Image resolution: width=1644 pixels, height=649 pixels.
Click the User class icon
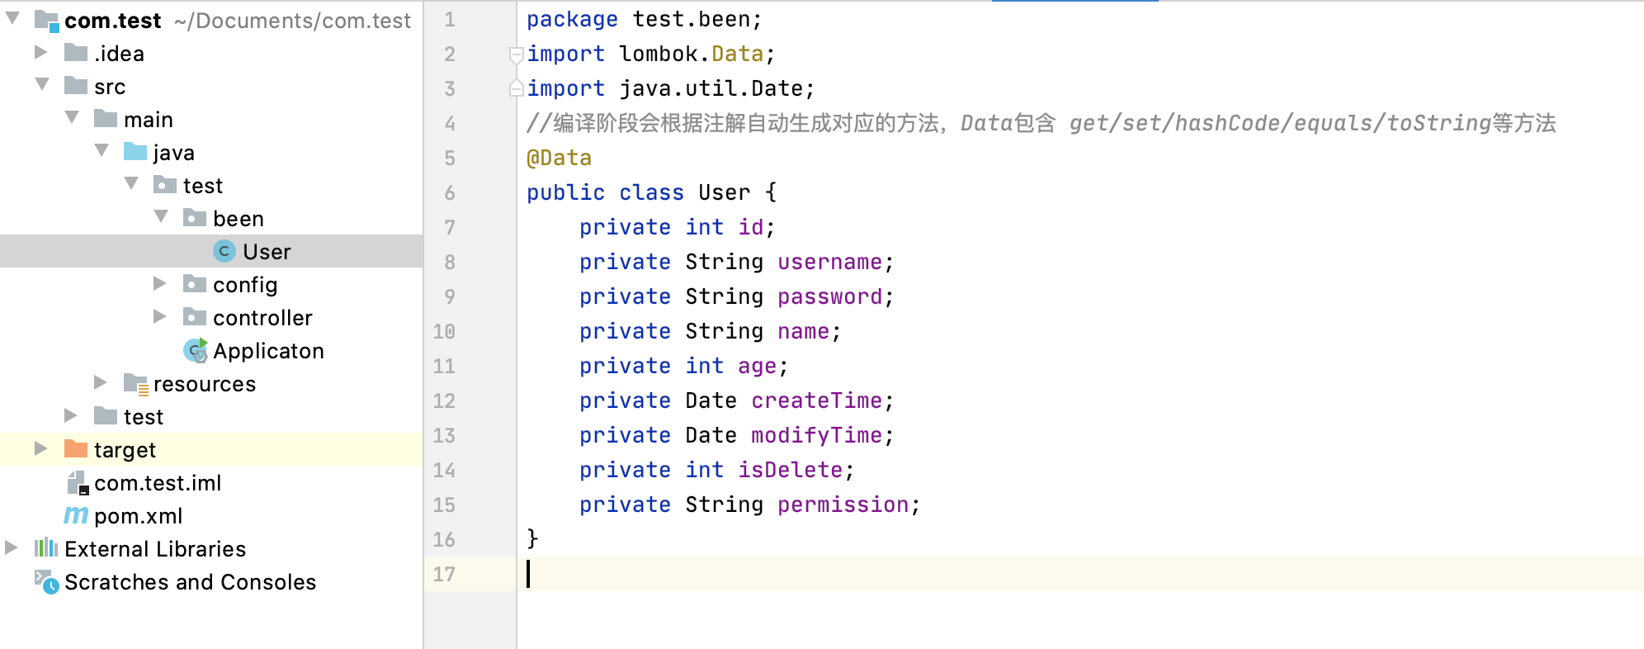click(224, 251)
